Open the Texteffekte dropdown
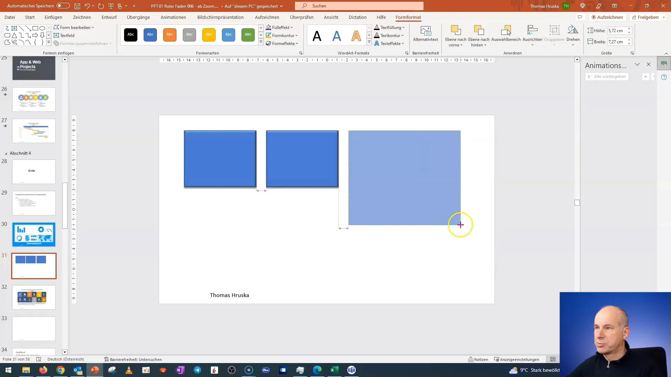Viewport: 671px width, 377px height. [389, 44]
